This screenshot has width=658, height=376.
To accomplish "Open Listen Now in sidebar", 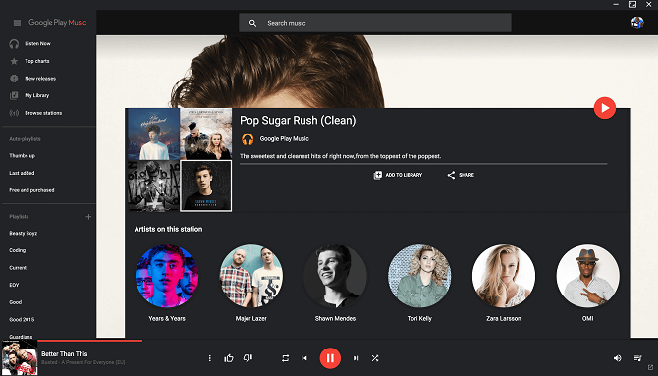I will point(37,43).
